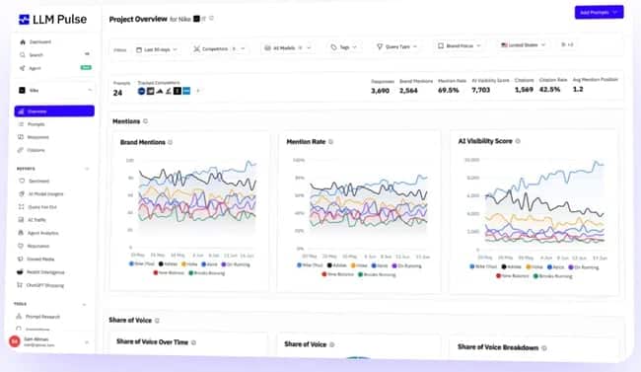Click info icon beside Mention Rate title
The width and height of the screenshot is (641, 372).
[x=331, y=142]
